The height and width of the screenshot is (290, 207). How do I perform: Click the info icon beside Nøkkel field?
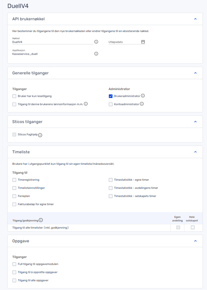click(96, 42)
